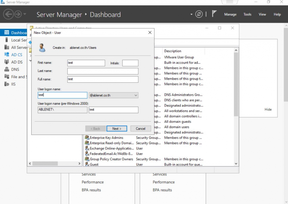
Task: Click the list's vertical scrollbar down arrow
Action: point(236,164)
